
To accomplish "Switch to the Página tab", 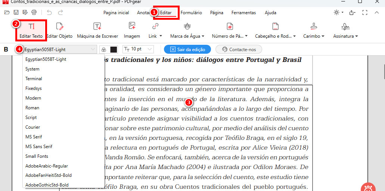I will point(217,13).
